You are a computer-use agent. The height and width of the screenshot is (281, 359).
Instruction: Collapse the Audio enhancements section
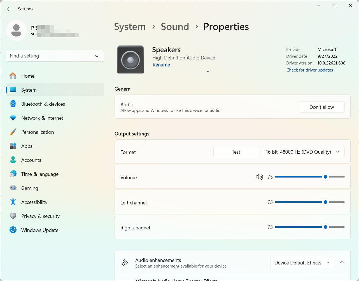coord(342,262)
